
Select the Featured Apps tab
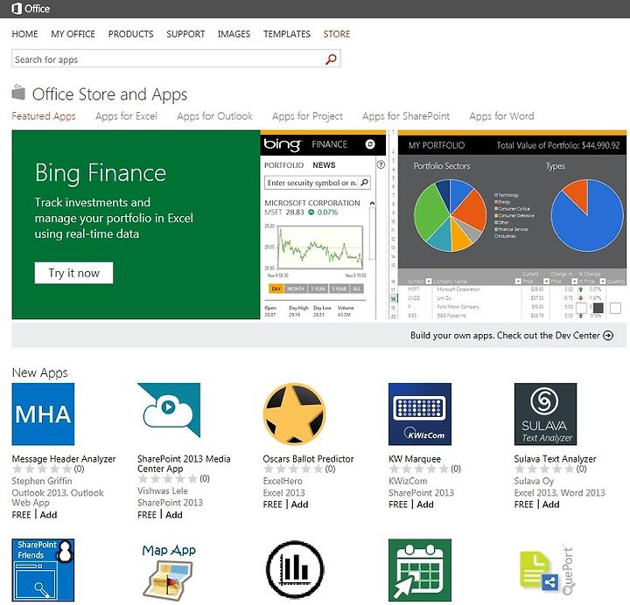(x=44, y=116)
